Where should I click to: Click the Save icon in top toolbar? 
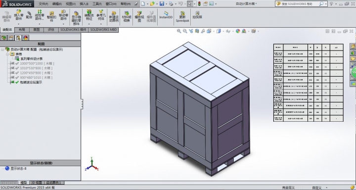point(162,3)
